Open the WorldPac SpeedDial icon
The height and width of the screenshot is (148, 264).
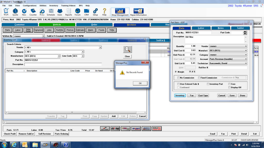157,129
